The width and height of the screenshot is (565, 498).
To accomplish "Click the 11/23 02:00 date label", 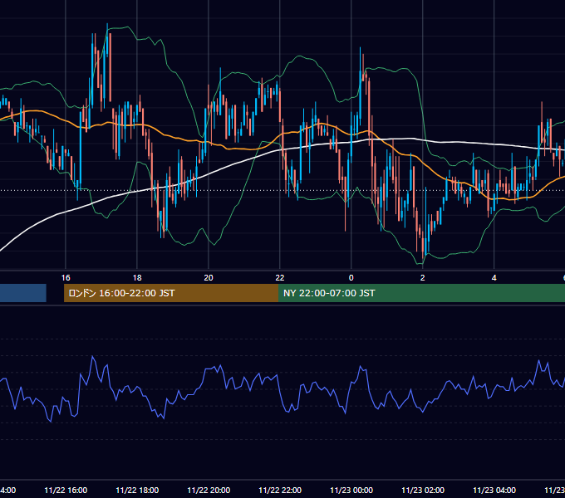I will pos(423,491).
